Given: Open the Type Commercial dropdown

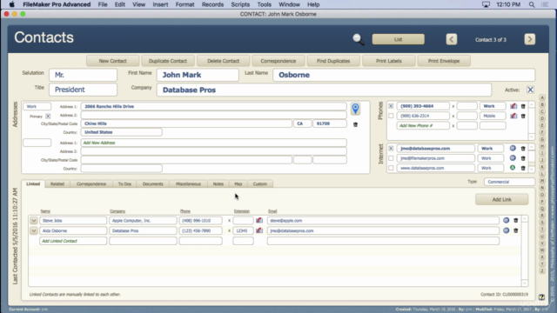Looking at the screenshot, I should 509,182.
